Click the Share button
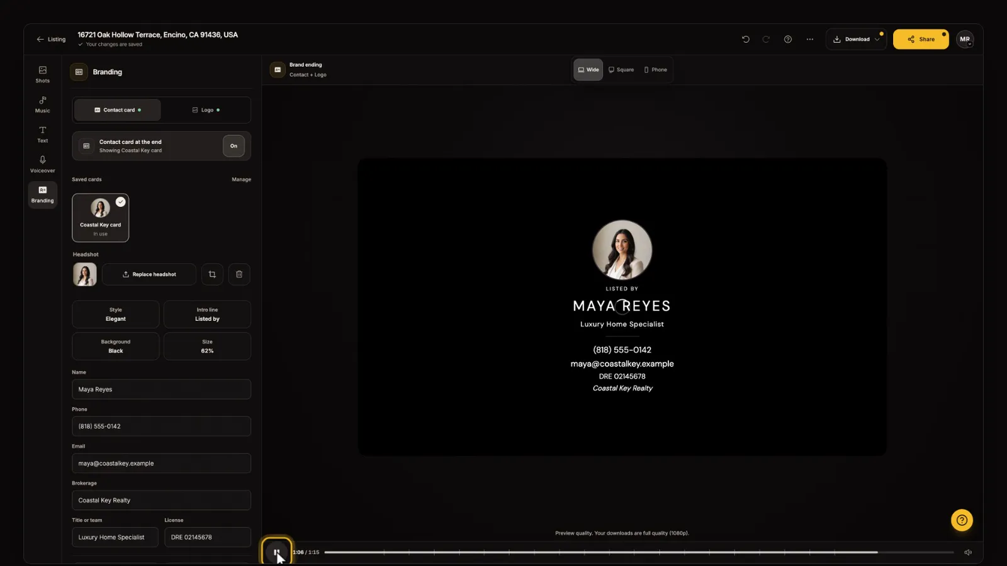This screenshot has height=566, width=1007. click(921, 39)
